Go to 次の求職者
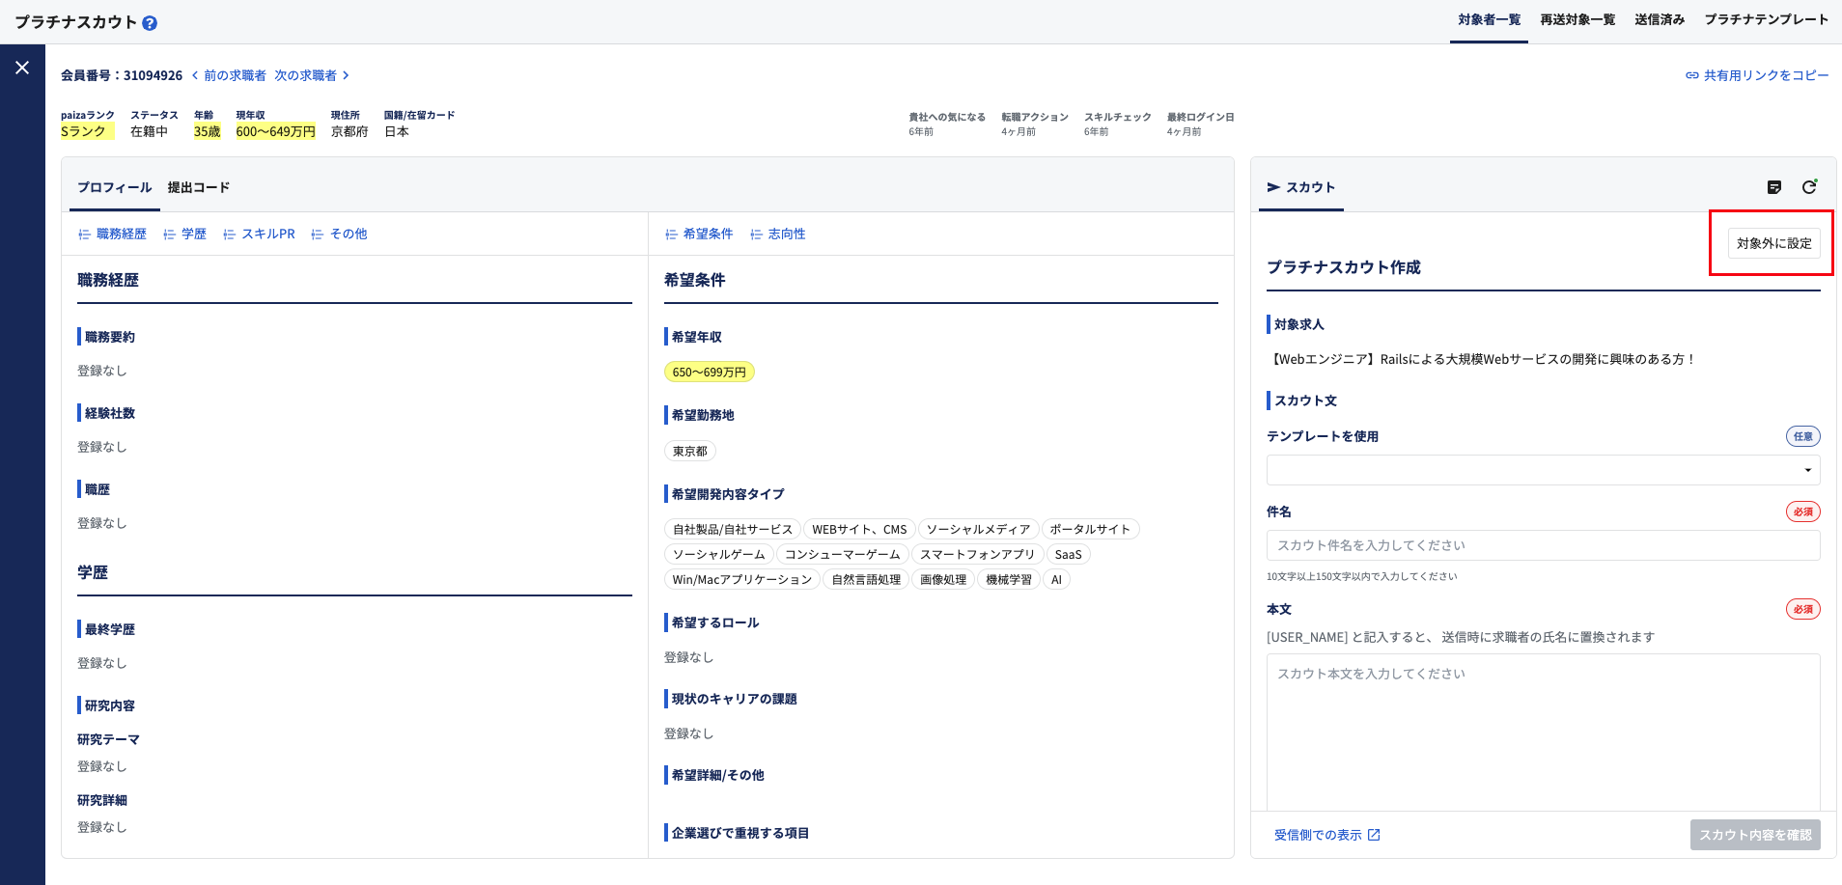1842x885 pixels. click(312, 75)
